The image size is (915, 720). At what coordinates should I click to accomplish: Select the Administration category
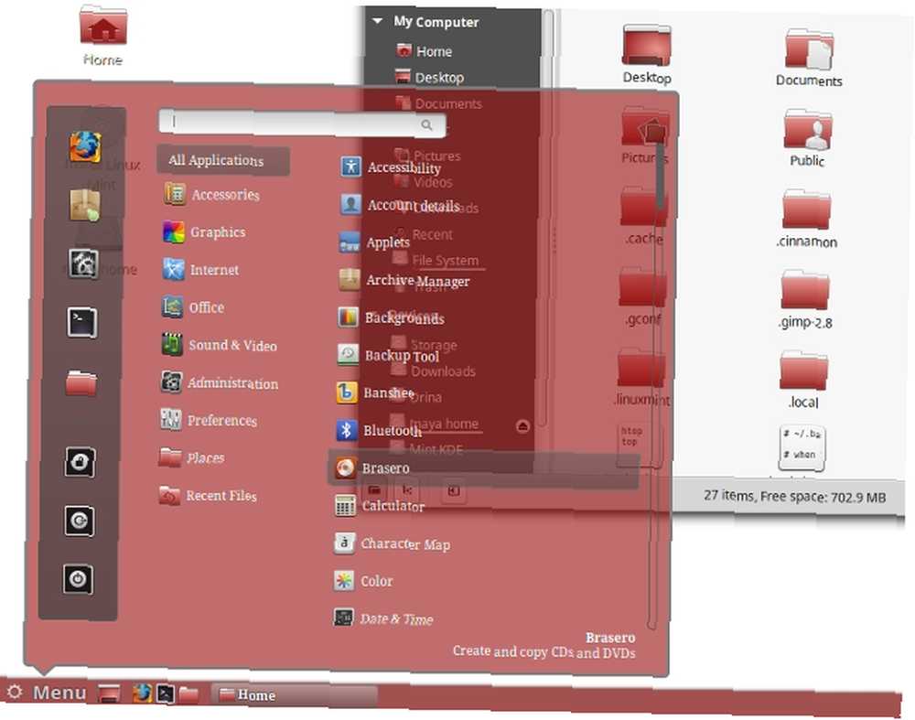coord(219,382)
